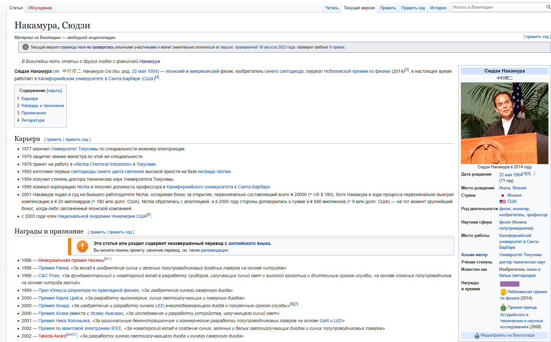The height and width of the screenshot is (342, 551).
Task: Click править код next to Карьера heading
Action: click(x=77, y=140)
